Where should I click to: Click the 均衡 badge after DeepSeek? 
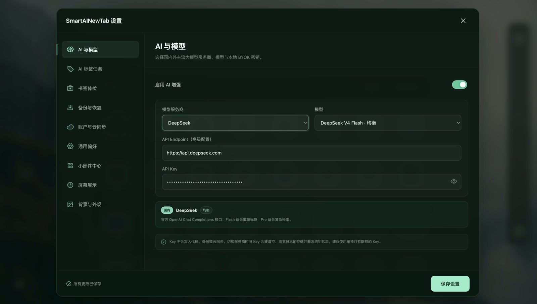pos(206,210)
